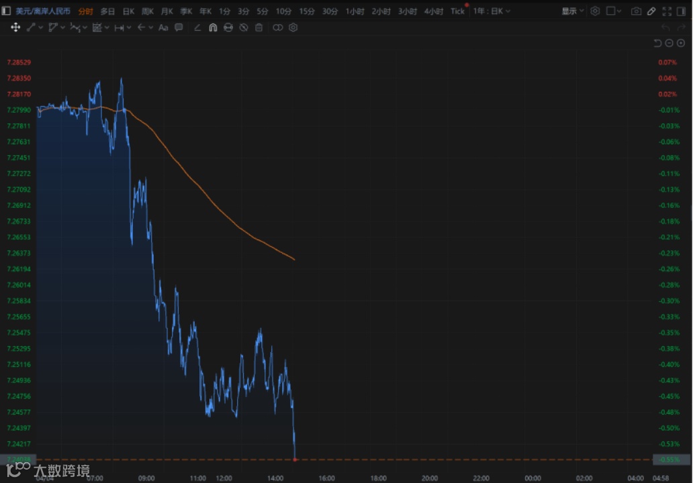This screenshot has height=483, width=693.
Task: Expand the arrow marker options arrow
Action: pos(150,28)
